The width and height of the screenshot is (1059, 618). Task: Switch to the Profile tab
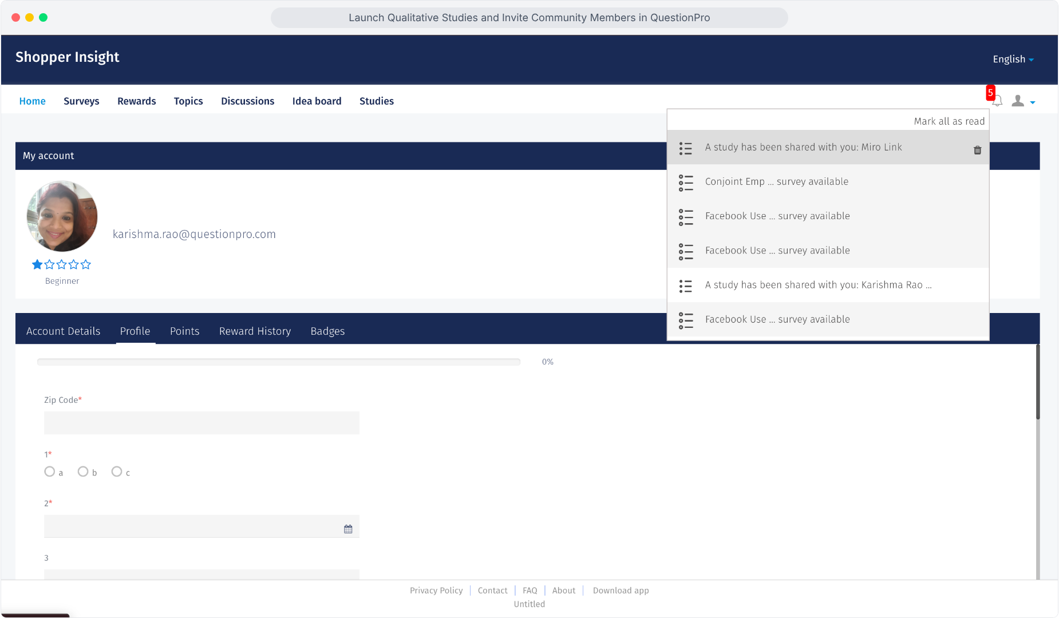pos(135,331)
